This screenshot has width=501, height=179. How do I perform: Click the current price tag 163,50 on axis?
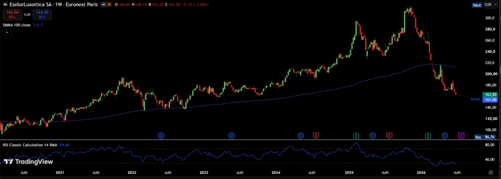(490, 95)
